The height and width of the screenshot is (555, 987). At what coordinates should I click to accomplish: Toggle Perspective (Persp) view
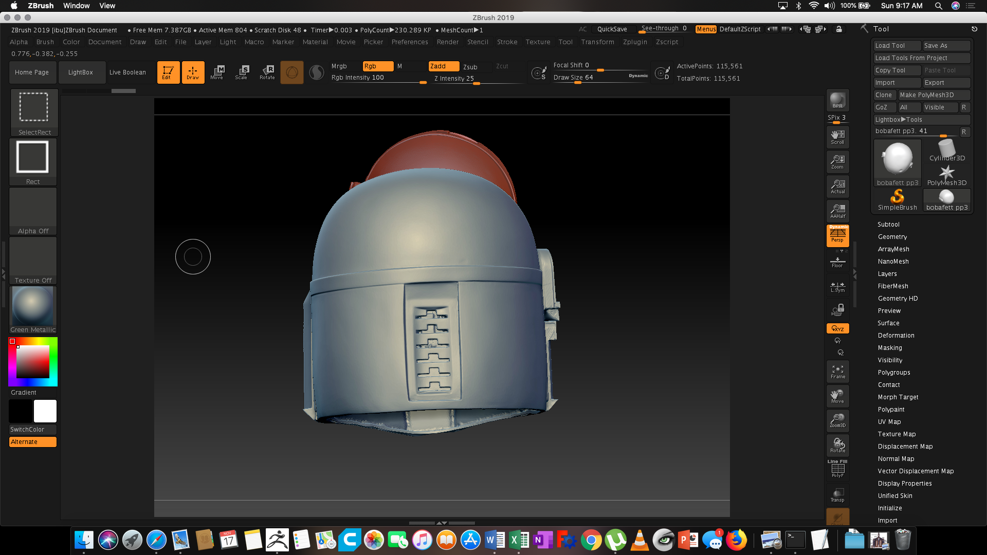(x=837, y=236)
